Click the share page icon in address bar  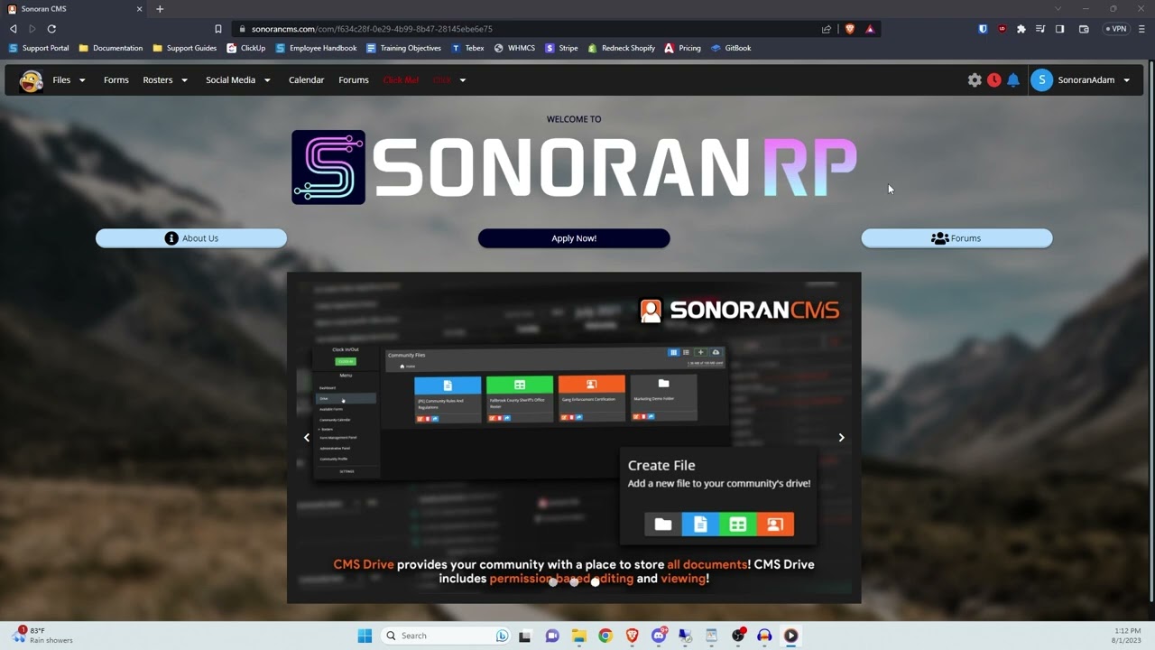[x=827, y=29]
